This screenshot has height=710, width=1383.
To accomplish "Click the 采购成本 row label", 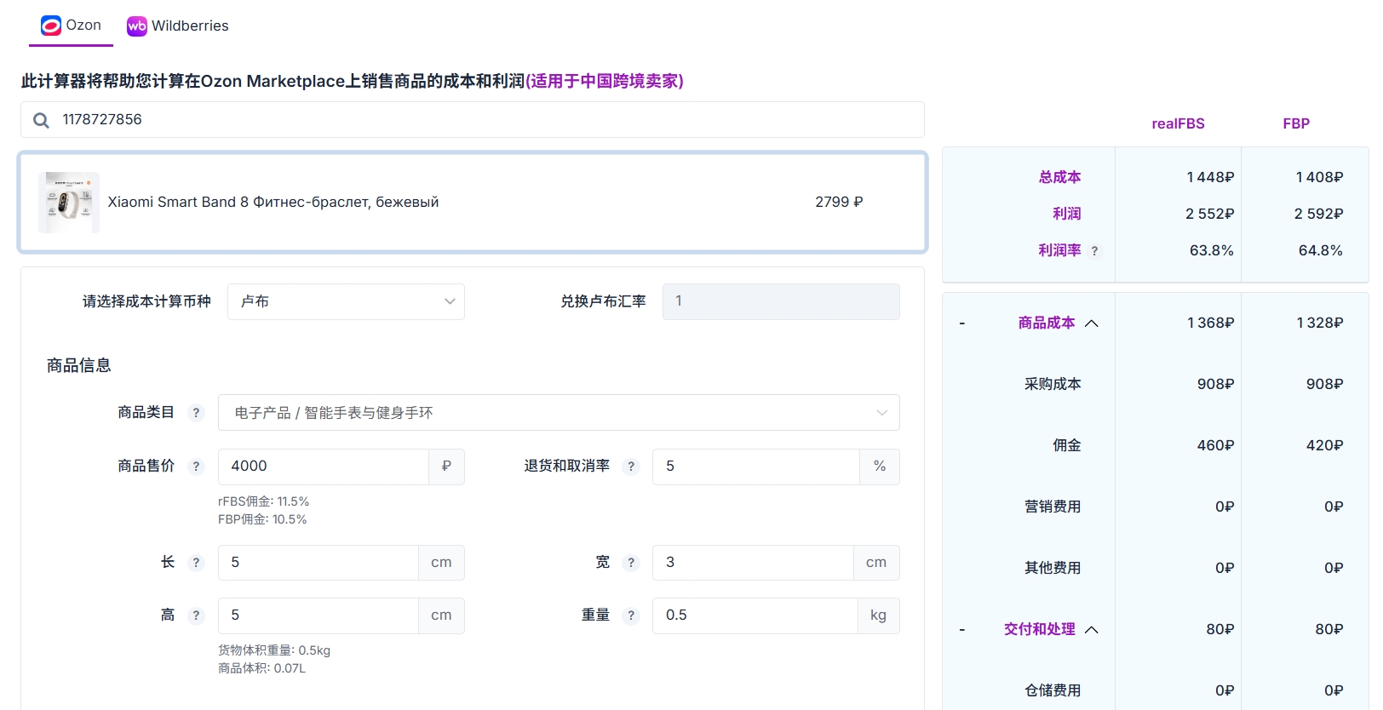I will (1053, 384).
